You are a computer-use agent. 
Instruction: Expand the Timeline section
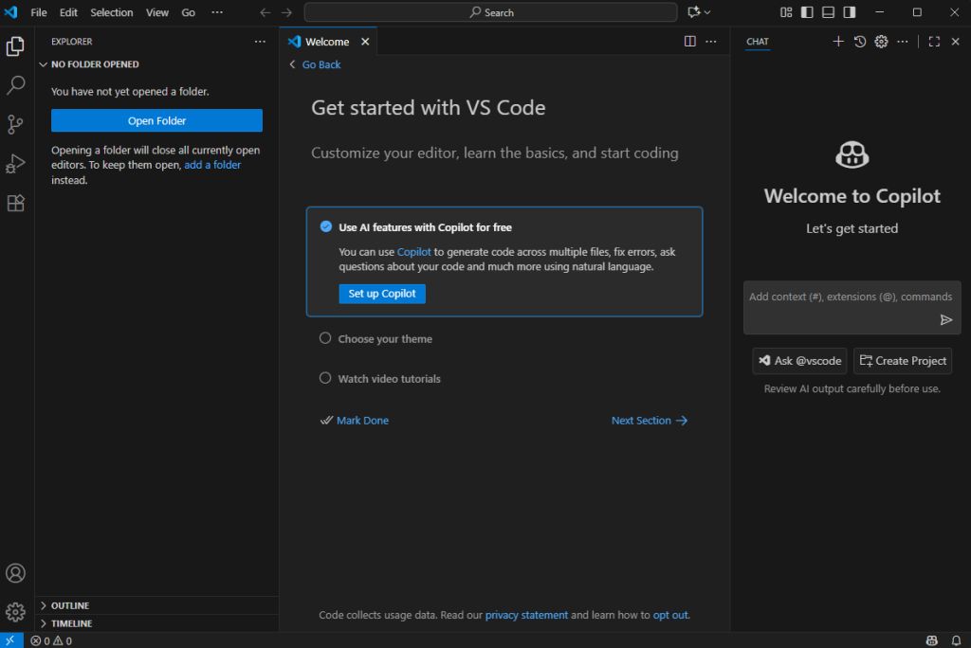coord(71,623)
